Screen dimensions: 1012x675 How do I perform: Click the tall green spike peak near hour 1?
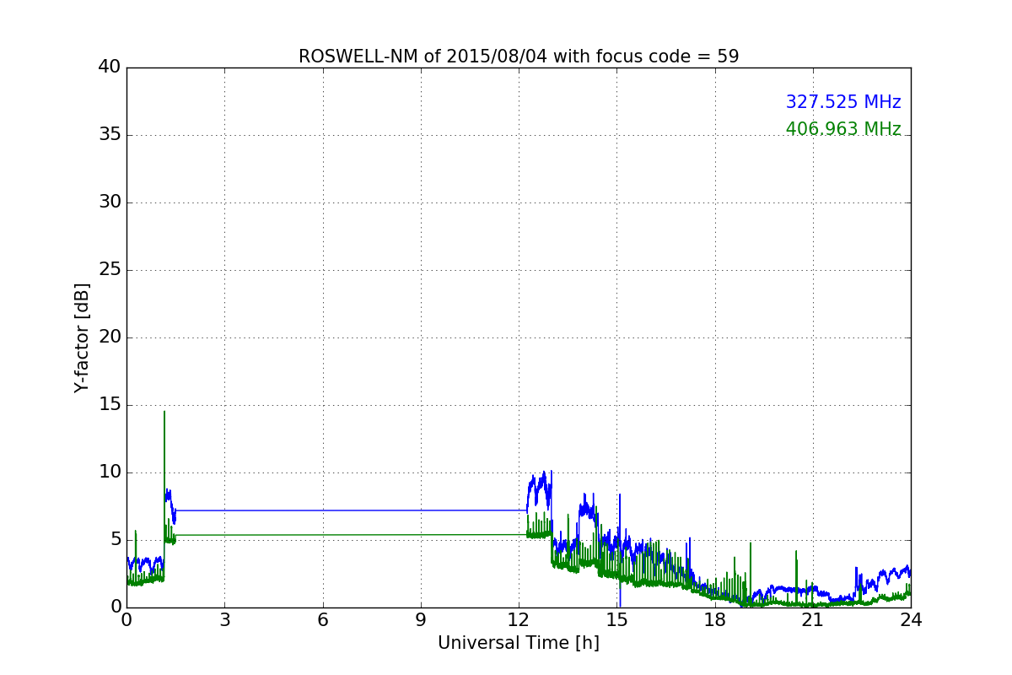click(x=164, y=413)
